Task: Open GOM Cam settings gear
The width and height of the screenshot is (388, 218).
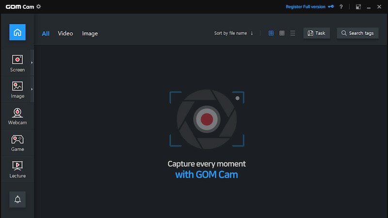Action: pyautogui.click(x=39, y=6)
